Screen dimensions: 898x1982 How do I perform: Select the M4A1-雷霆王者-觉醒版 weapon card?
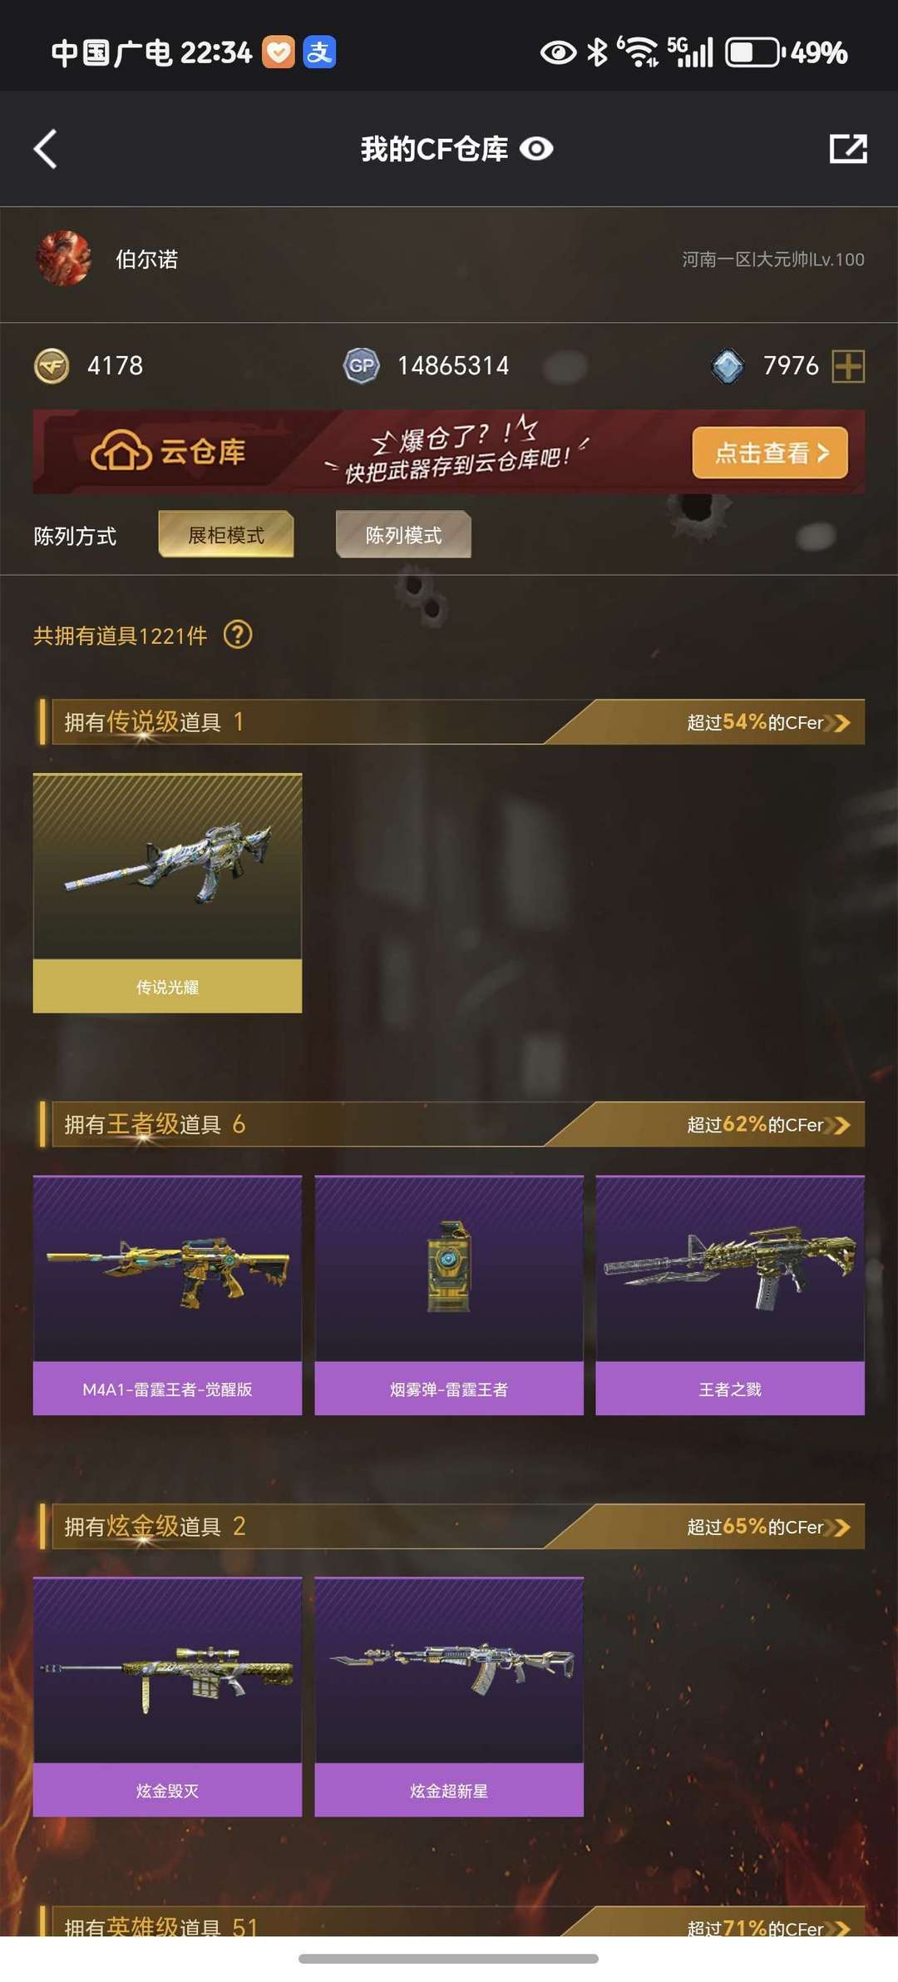point(167,1295)
